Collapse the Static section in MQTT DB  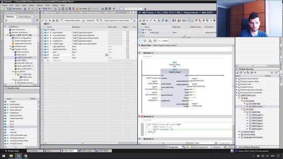(x=48, y=30)
